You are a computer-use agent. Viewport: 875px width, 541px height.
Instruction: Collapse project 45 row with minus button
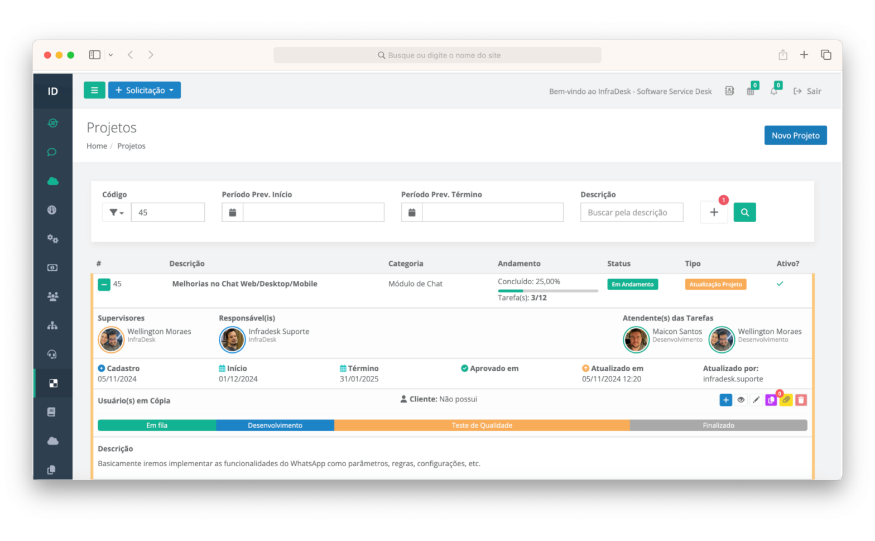tap(104, 284)
